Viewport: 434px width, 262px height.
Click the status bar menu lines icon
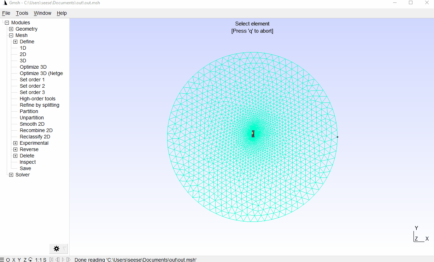[2, 260]
